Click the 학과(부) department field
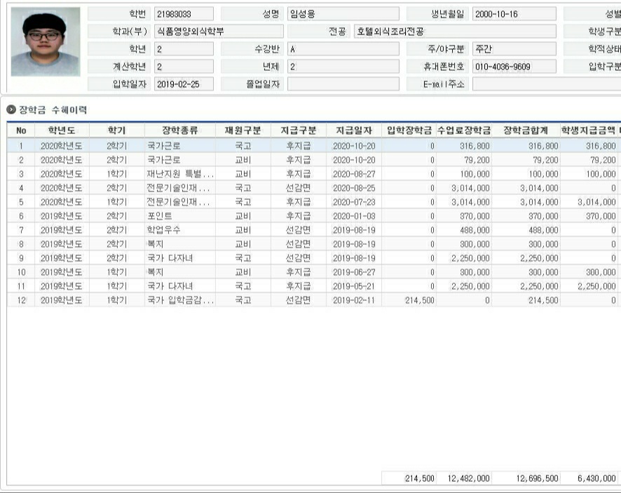The image size is (621, 493). click(219, 32)
